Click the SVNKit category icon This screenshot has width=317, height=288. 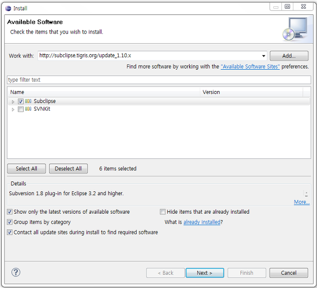coord(28,109)
